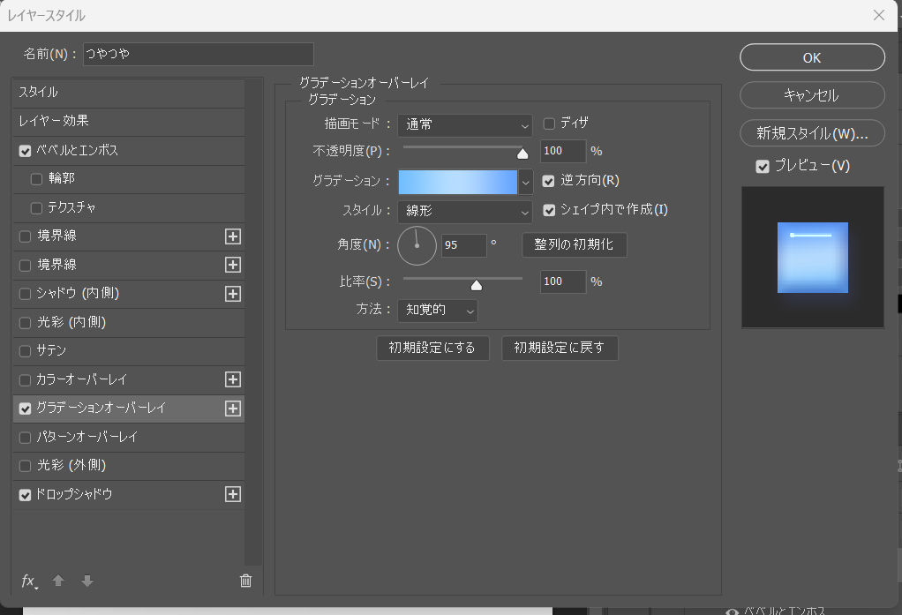Uncheck ドロップシャドウ checkbox
Screen dimensions: 902x615
point(25,495)
